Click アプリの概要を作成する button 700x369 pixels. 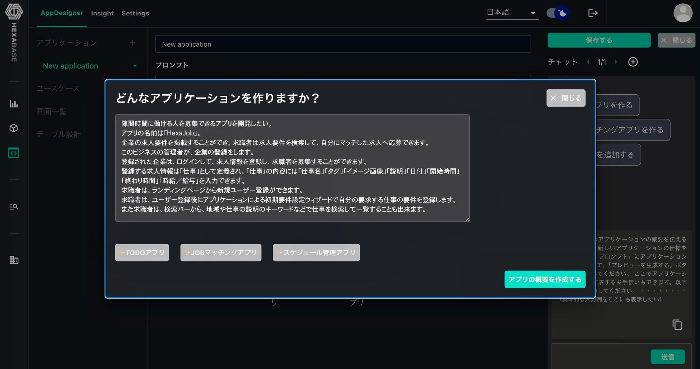[545, 279]
